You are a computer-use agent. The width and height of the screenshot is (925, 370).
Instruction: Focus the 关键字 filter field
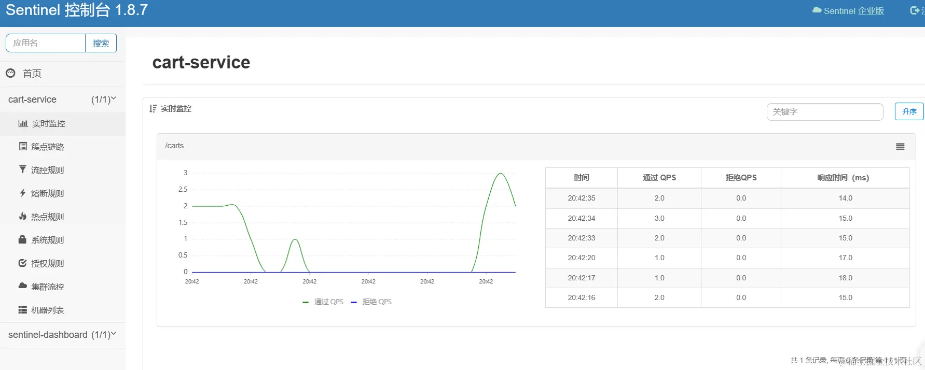(x=825, y=111)
